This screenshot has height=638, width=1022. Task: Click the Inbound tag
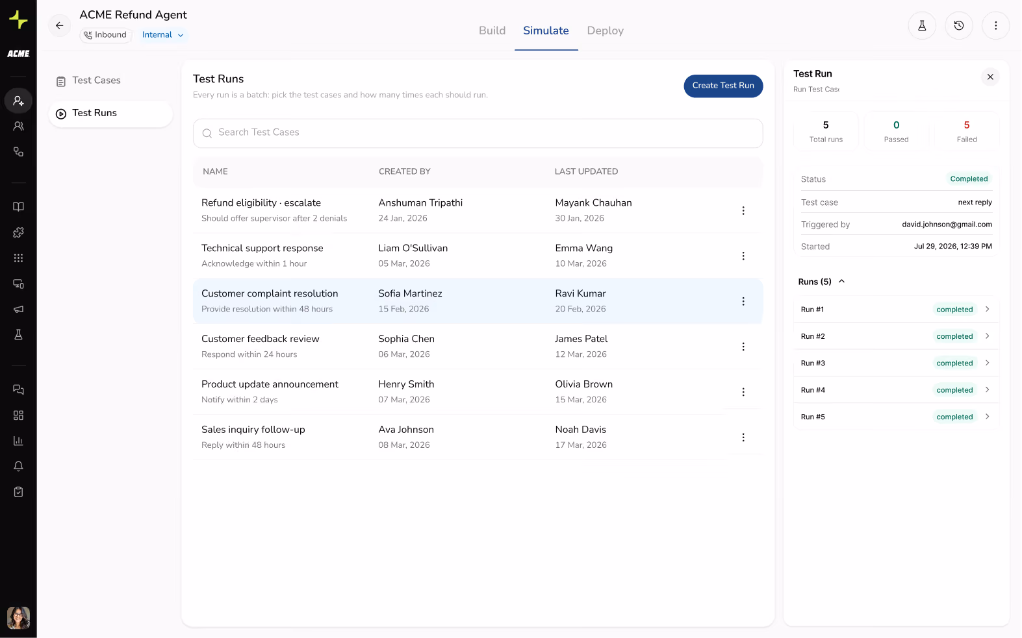(x=105, y=35)
